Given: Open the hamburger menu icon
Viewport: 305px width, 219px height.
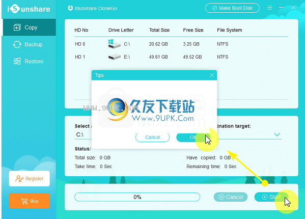Looking at the screenshot, I should pos(269,8).
